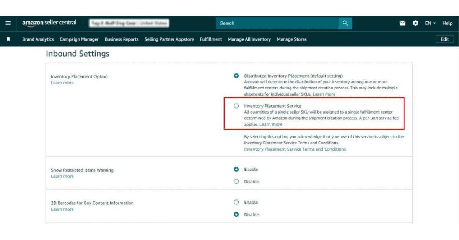
Task: Select Inventory Placement Service radio button
Action: pyautogui.click(x=236, y=106)
